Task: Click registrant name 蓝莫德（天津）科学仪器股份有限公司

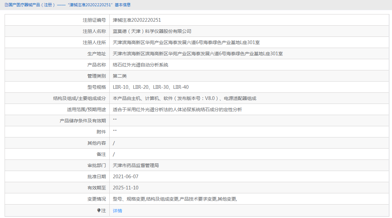Action: (x=152, y=31)
